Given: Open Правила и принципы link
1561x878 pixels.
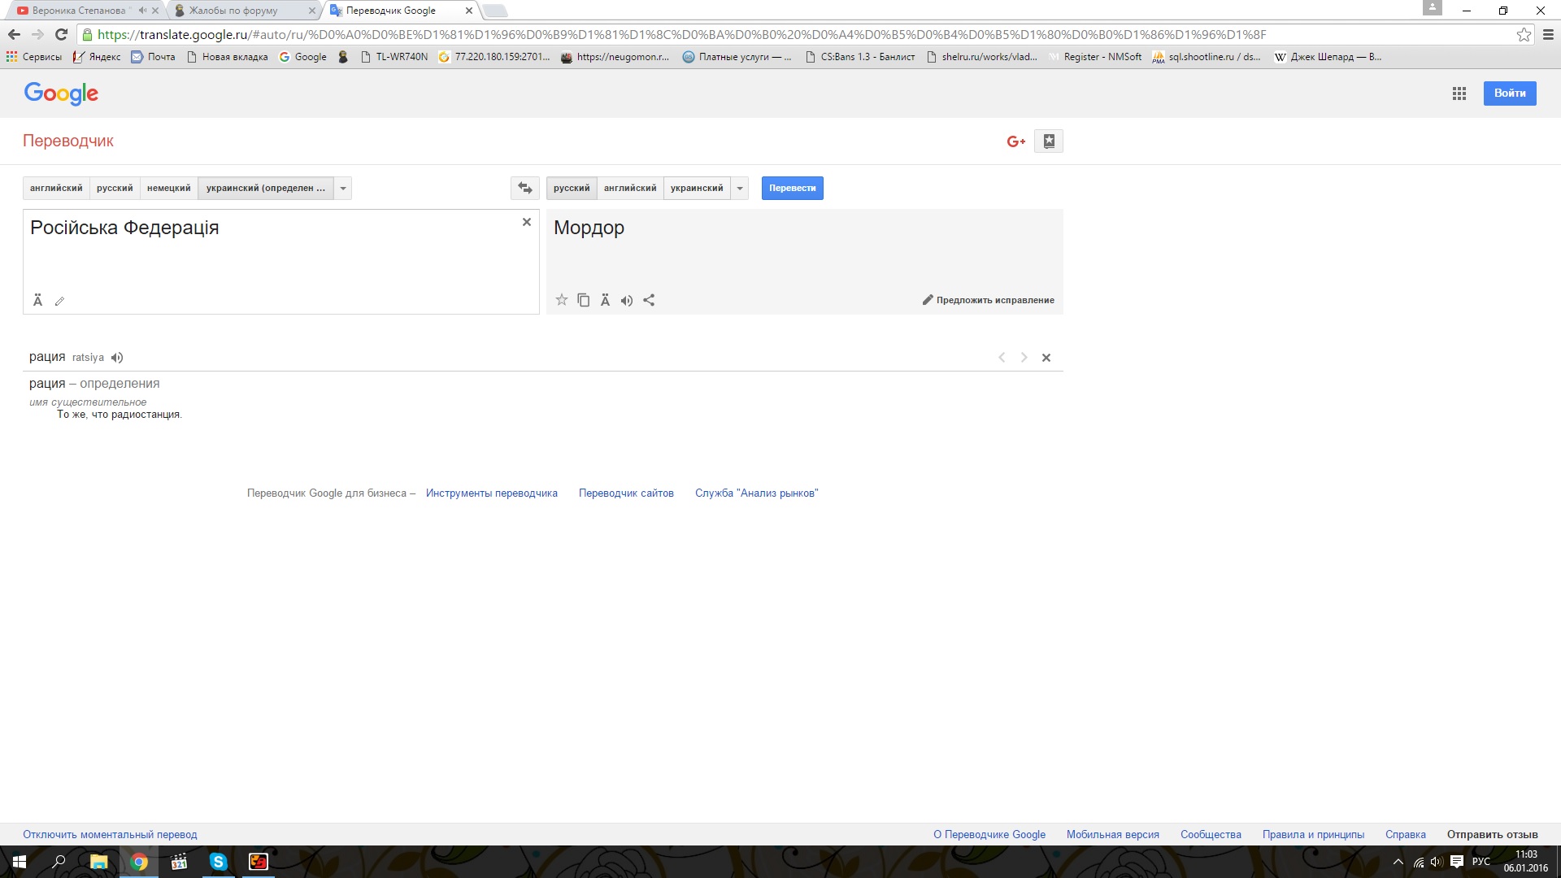Looking at the screenshot, I should tap(1313, 835).
